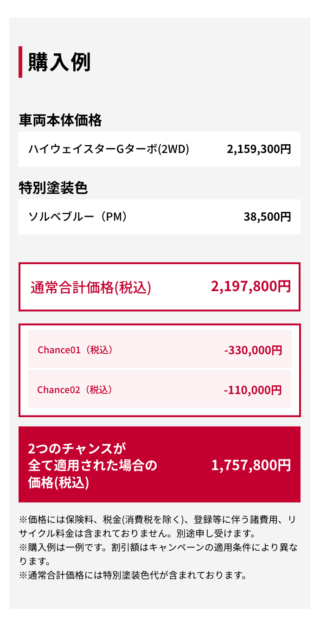Click the 38,500円 paint price
The height and width of the screenshot is (637, 320).
(x=267, y=217)
